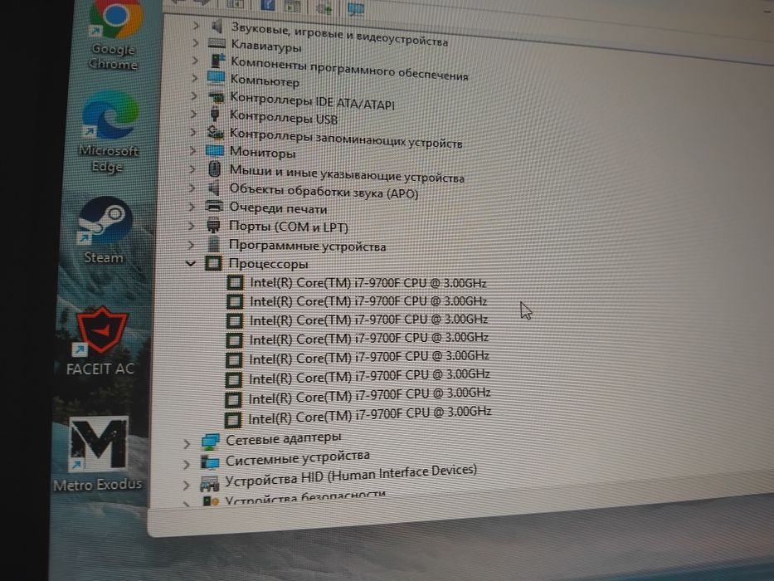
Task: Expand the Программные устройства node
Action: pos(191,245)
